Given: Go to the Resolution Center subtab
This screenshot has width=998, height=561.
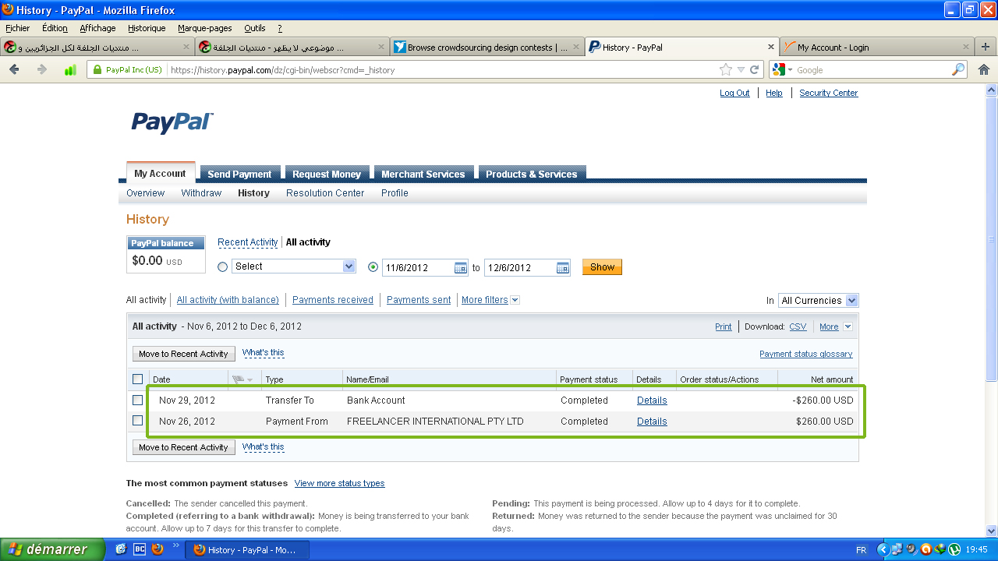Looking at the screenshot, I should (325, 193).
